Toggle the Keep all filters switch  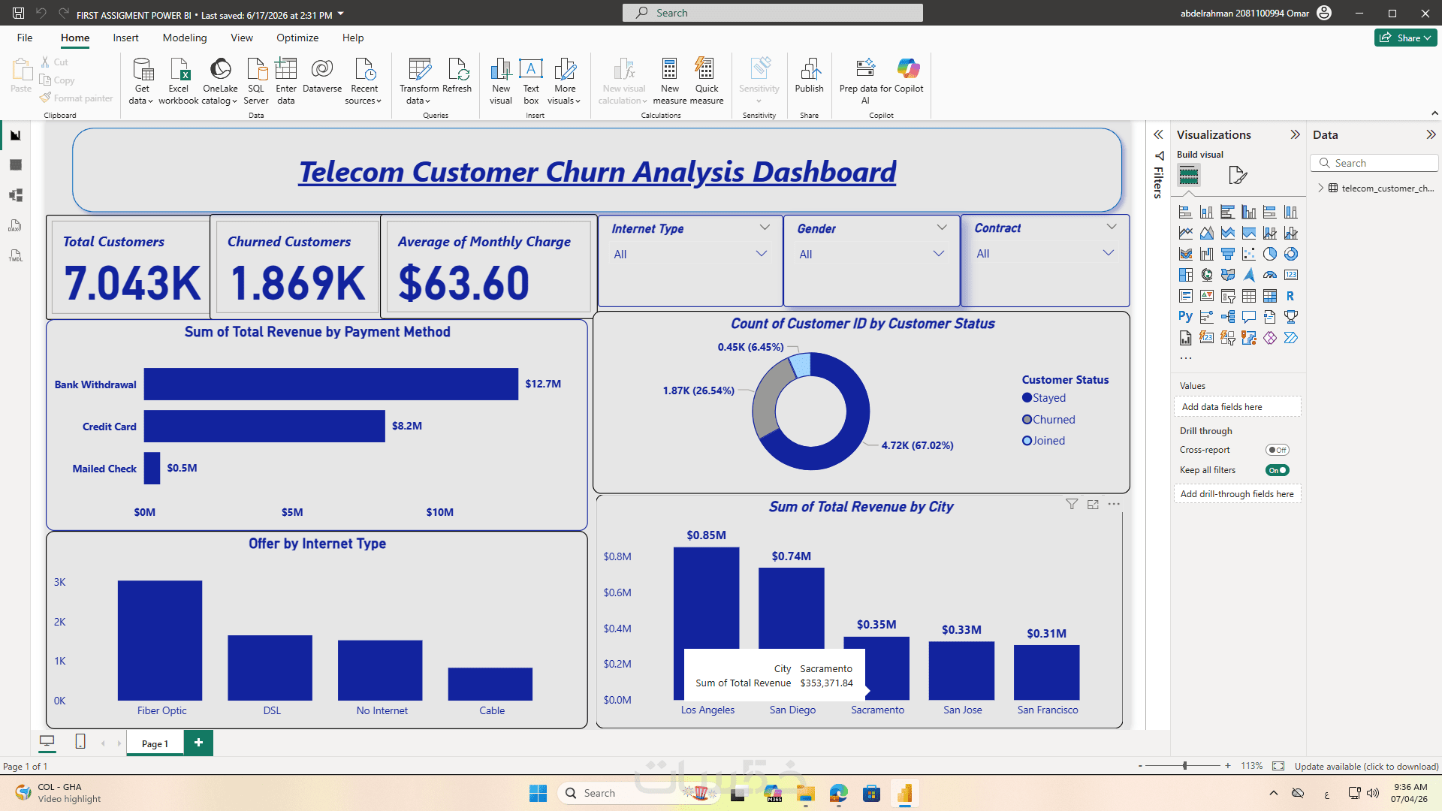[1277, 470]
